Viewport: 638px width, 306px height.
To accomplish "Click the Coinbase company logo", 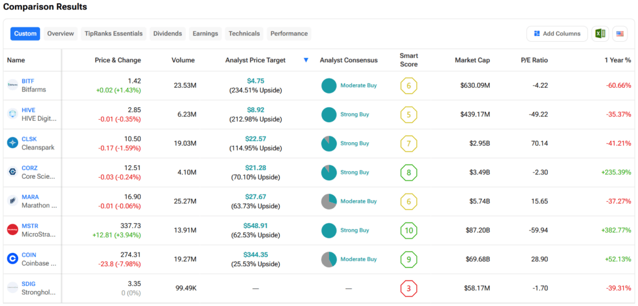I will tap(12, 259).
